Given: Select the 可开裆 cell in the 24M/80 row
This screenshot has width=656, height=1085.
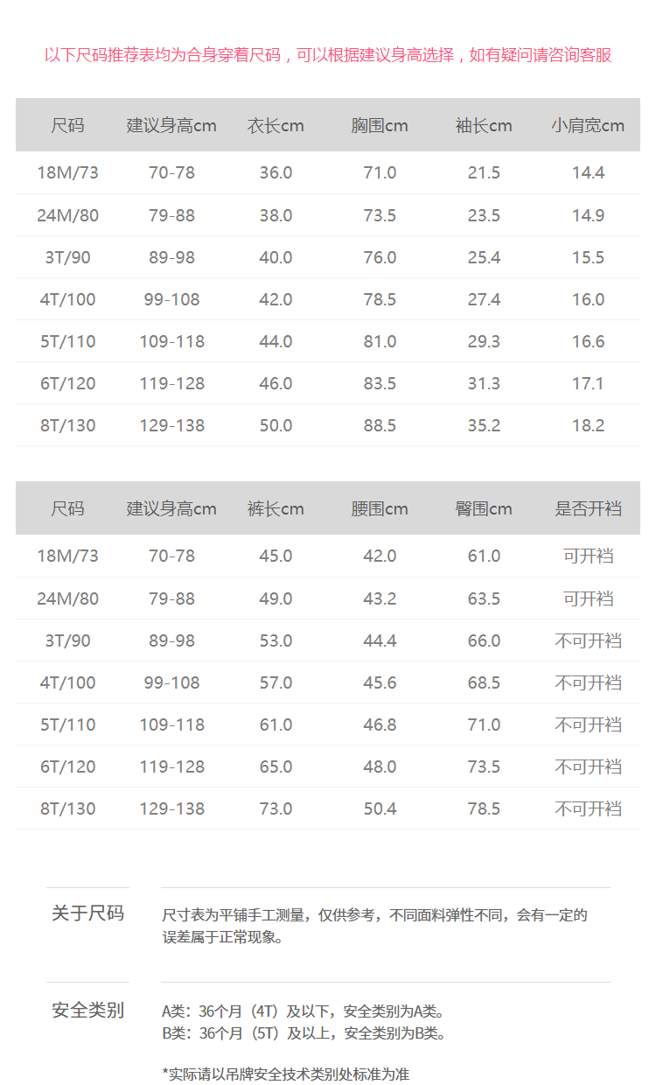Looking at the screenshot, I should 588,598.
